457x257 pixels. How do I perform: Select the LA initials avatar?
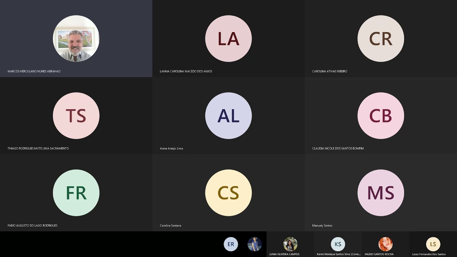[x=228, y=39]
